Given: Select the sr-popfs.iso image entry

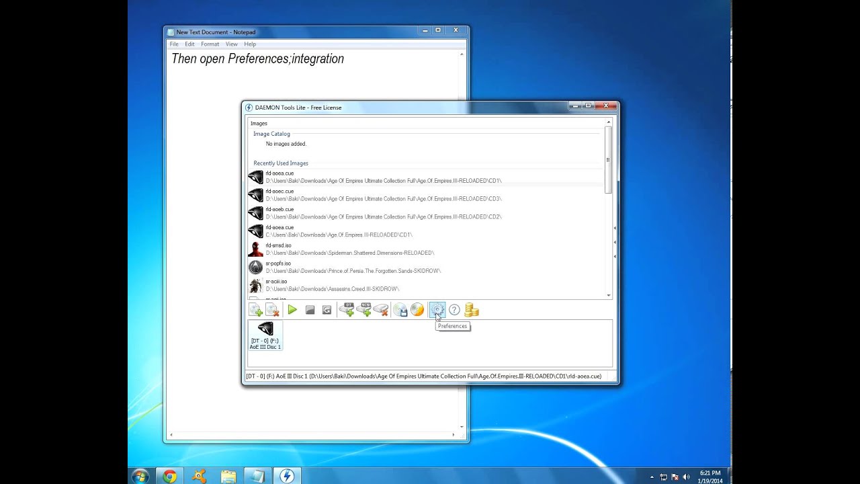Looking at the screenshot, I should coord(426,268).
